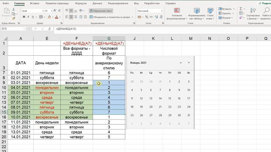Switch to the Формулы tab

[x=81, y=3]
